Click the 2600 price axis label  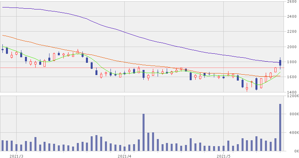click(x=293, y=2)
